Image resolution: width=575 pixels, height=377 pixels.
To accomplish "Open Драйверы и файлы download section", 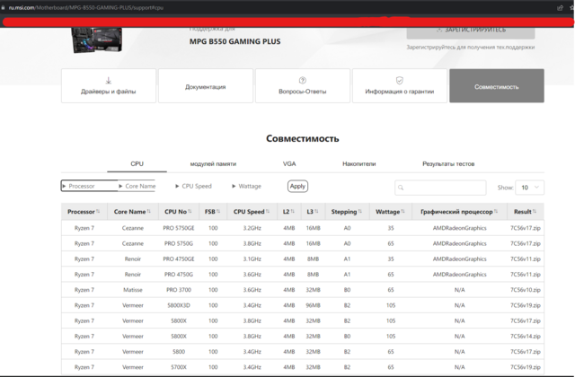I will point(108,86).
